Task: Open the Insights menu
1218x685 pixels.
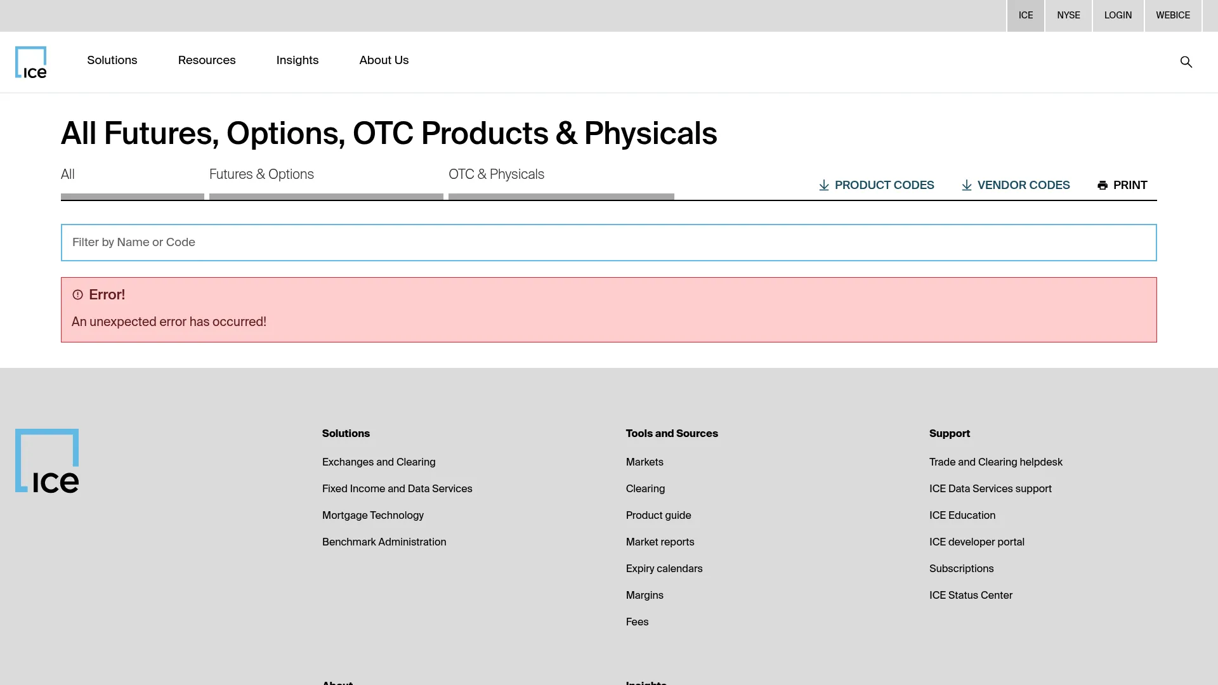Action: pos(298,60)
